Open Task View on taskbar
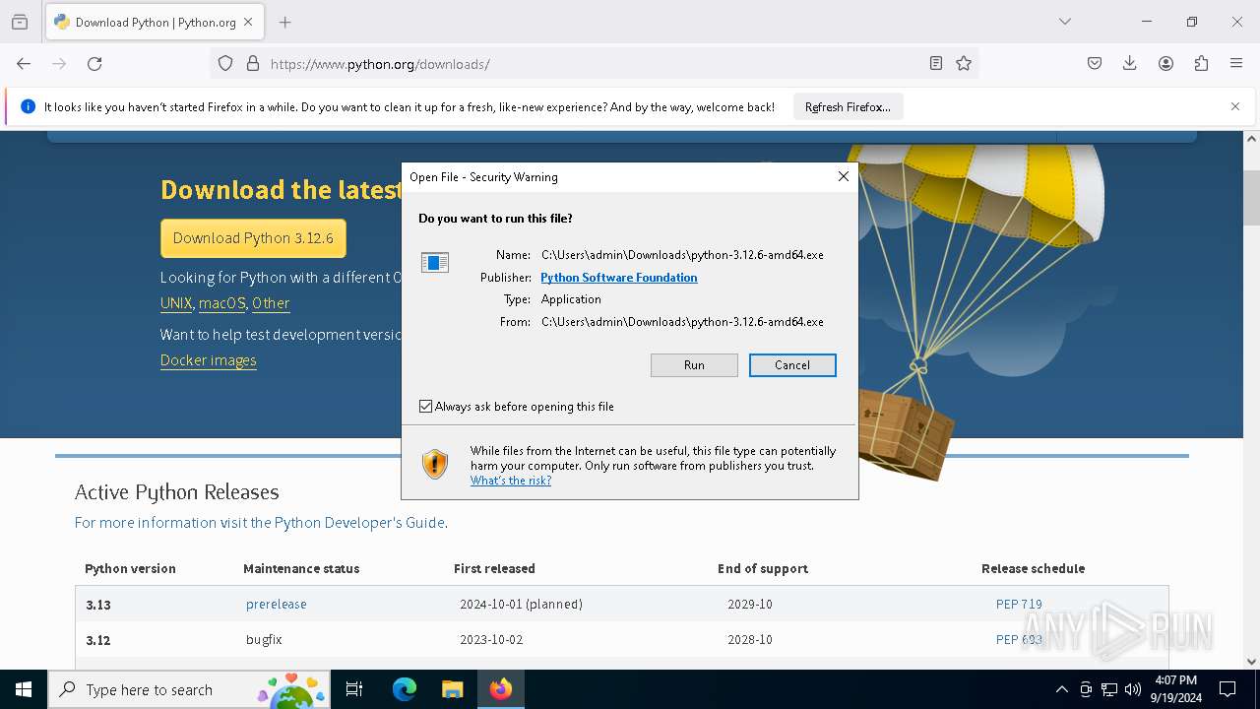This screenshot has height=709, width=1260. point(355,689)
